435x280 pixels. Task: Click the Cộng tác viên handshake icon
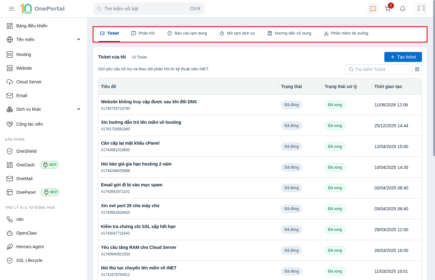[x=10, y=124]
